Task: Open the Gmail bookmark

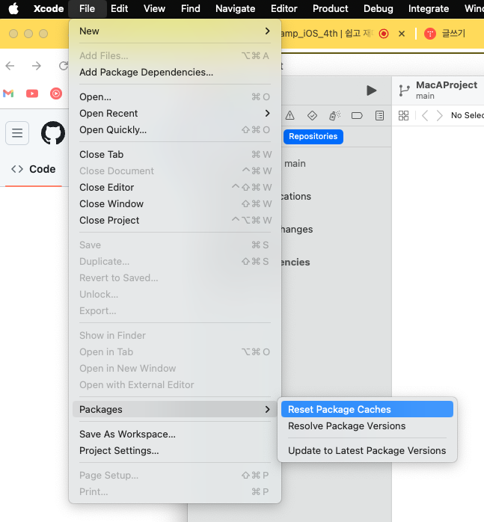Action: [x=8, y=93]
